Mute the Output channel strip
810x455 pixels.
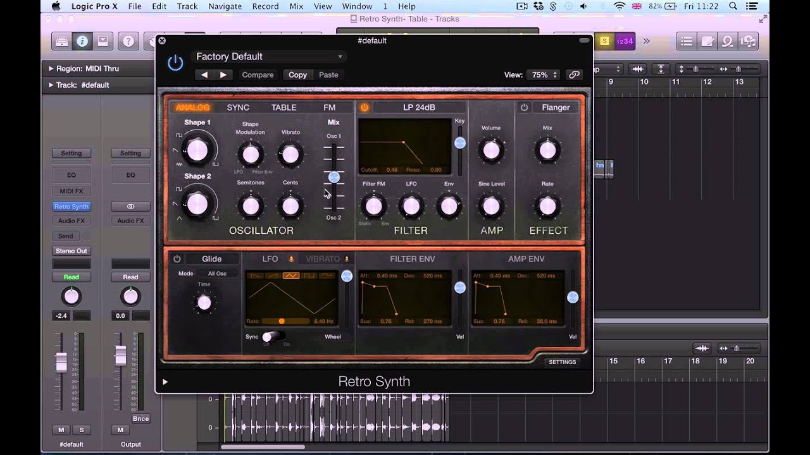click(x=120, y=430)
